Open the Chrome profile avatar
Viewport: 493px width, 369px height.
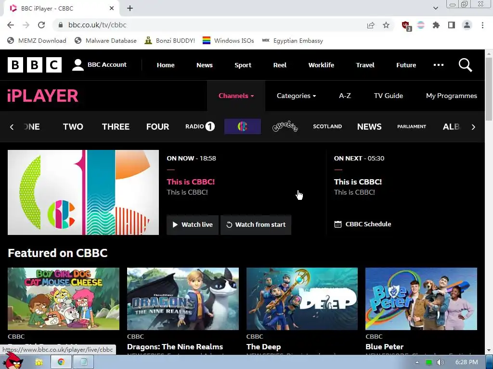(467, 25)
